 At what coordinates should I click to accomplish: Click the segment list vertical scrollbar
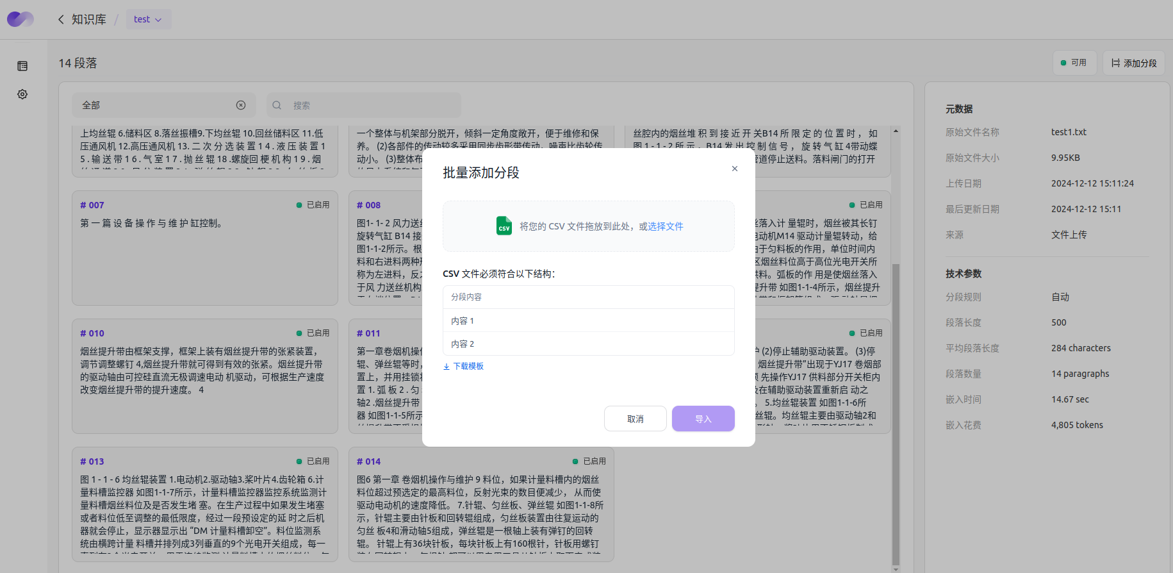pos(896,413)
